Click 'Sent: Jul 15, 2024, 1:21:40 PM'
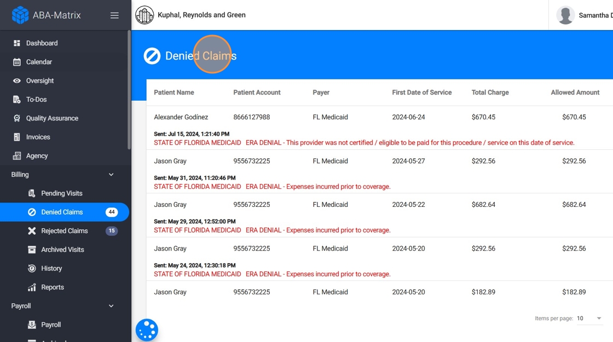Screen dimensions: 613x342 [x=192, y=134]
